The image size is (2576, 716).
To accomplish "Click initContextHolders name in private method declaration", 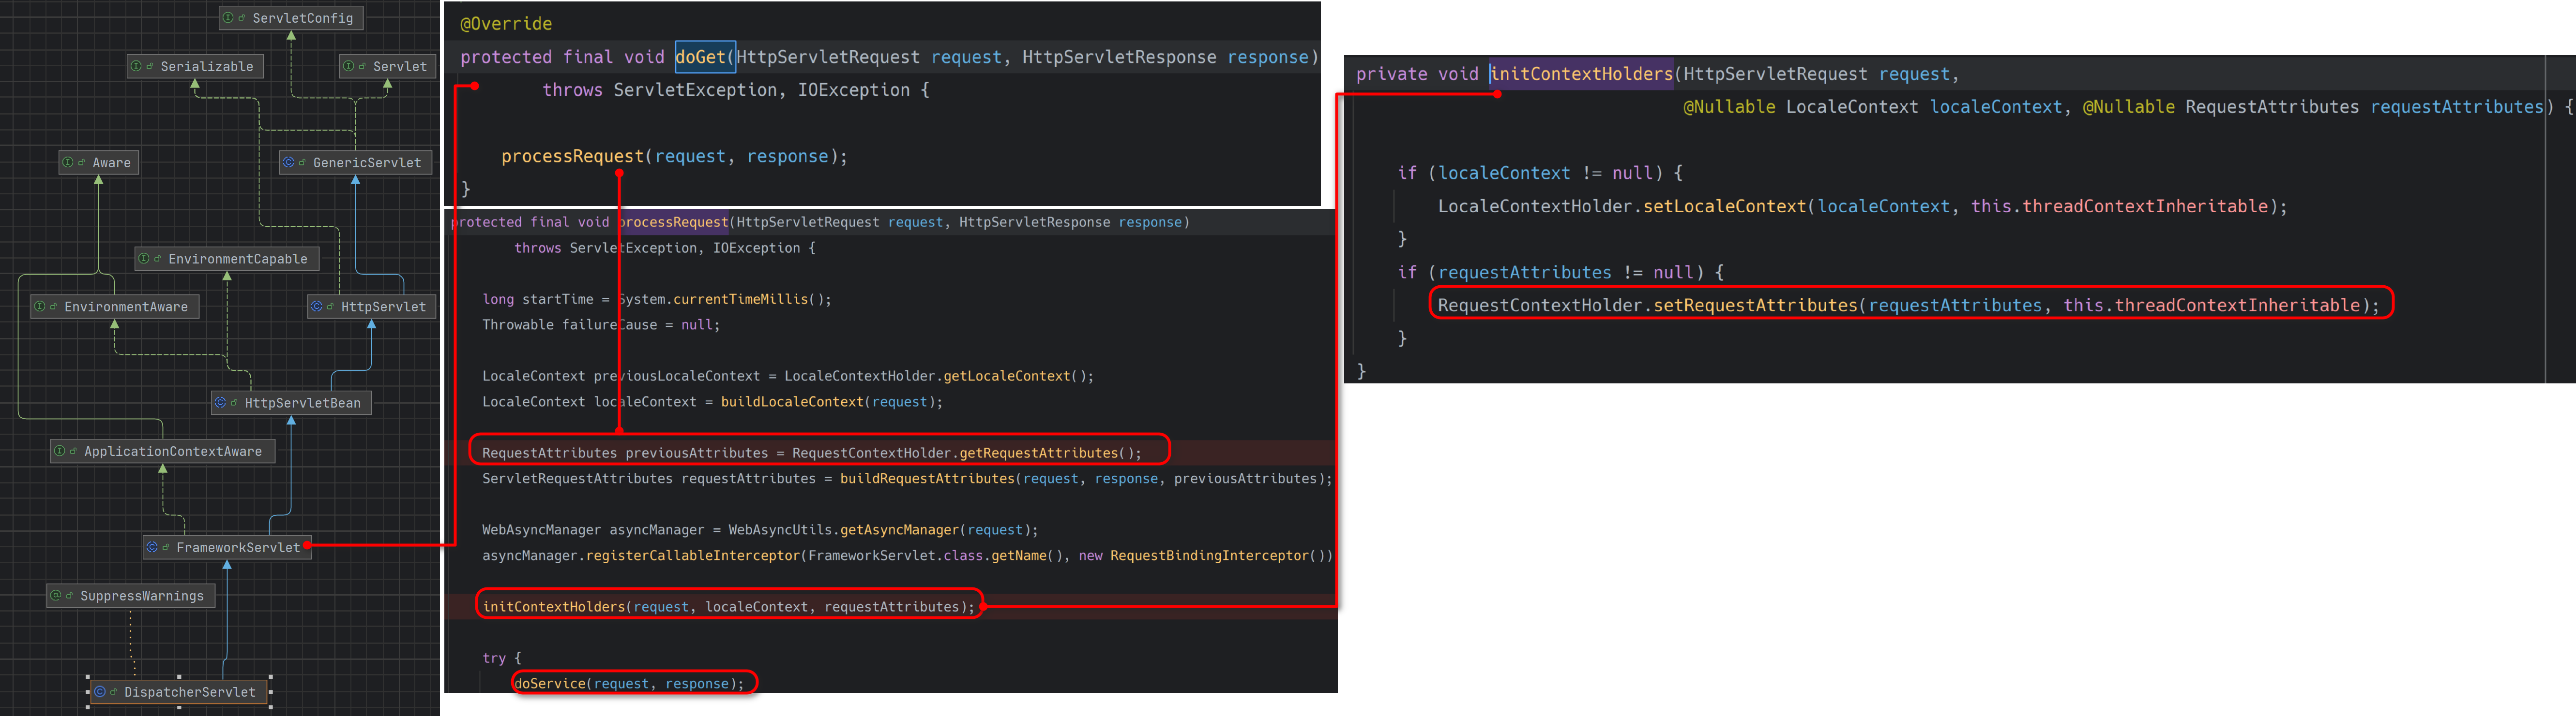I will [x=1581, y=74].
